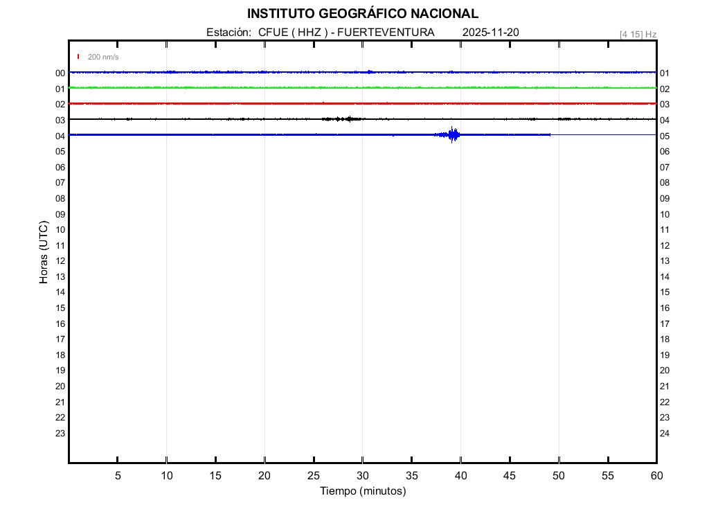Select the date 2025-11-20 in header

[490, 33]
